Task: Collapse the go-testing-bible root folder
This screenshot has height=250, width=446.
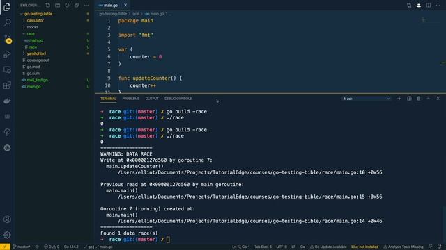Action: click(x=38, y=14)
